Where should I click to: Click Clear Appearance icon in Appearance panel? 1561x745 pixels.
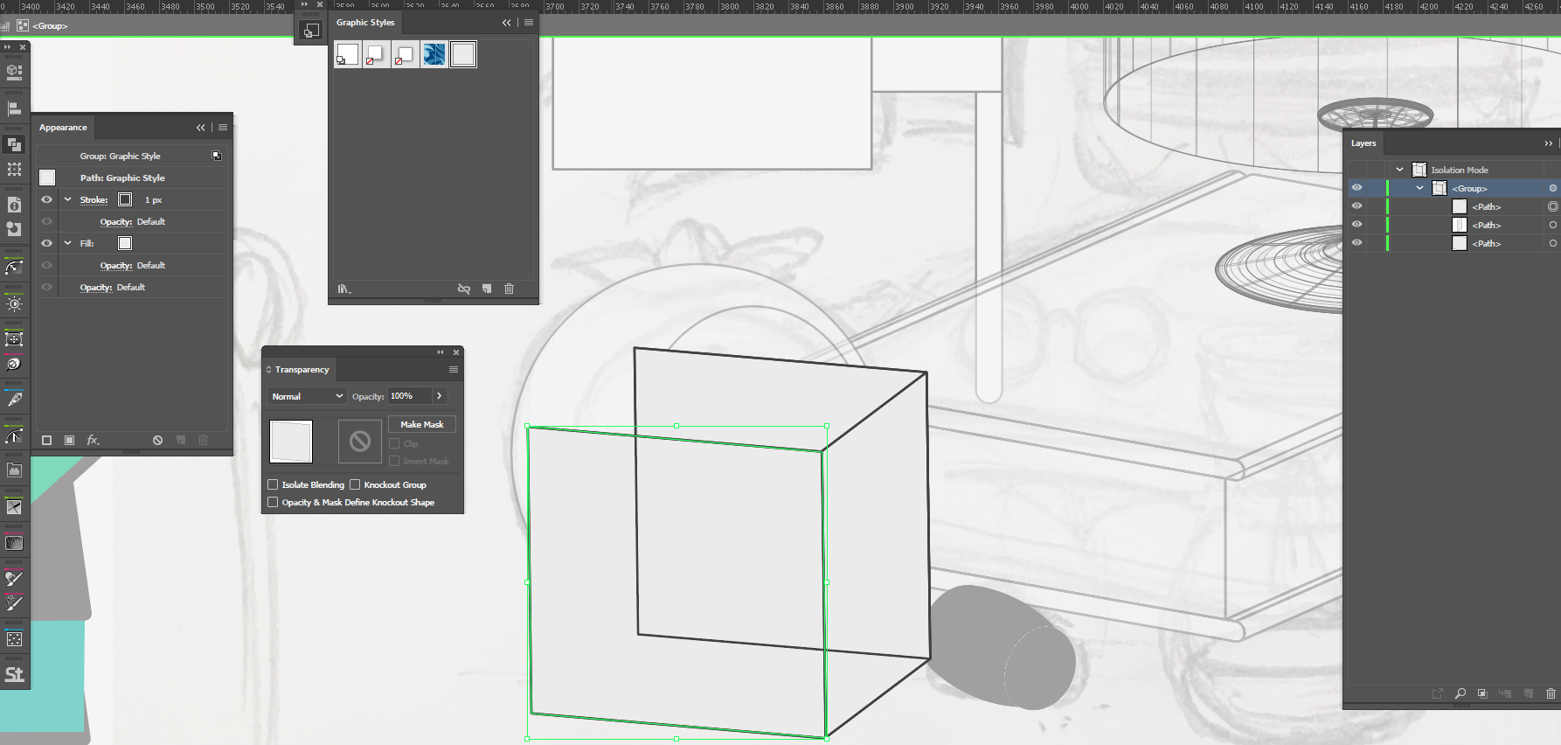157,440
